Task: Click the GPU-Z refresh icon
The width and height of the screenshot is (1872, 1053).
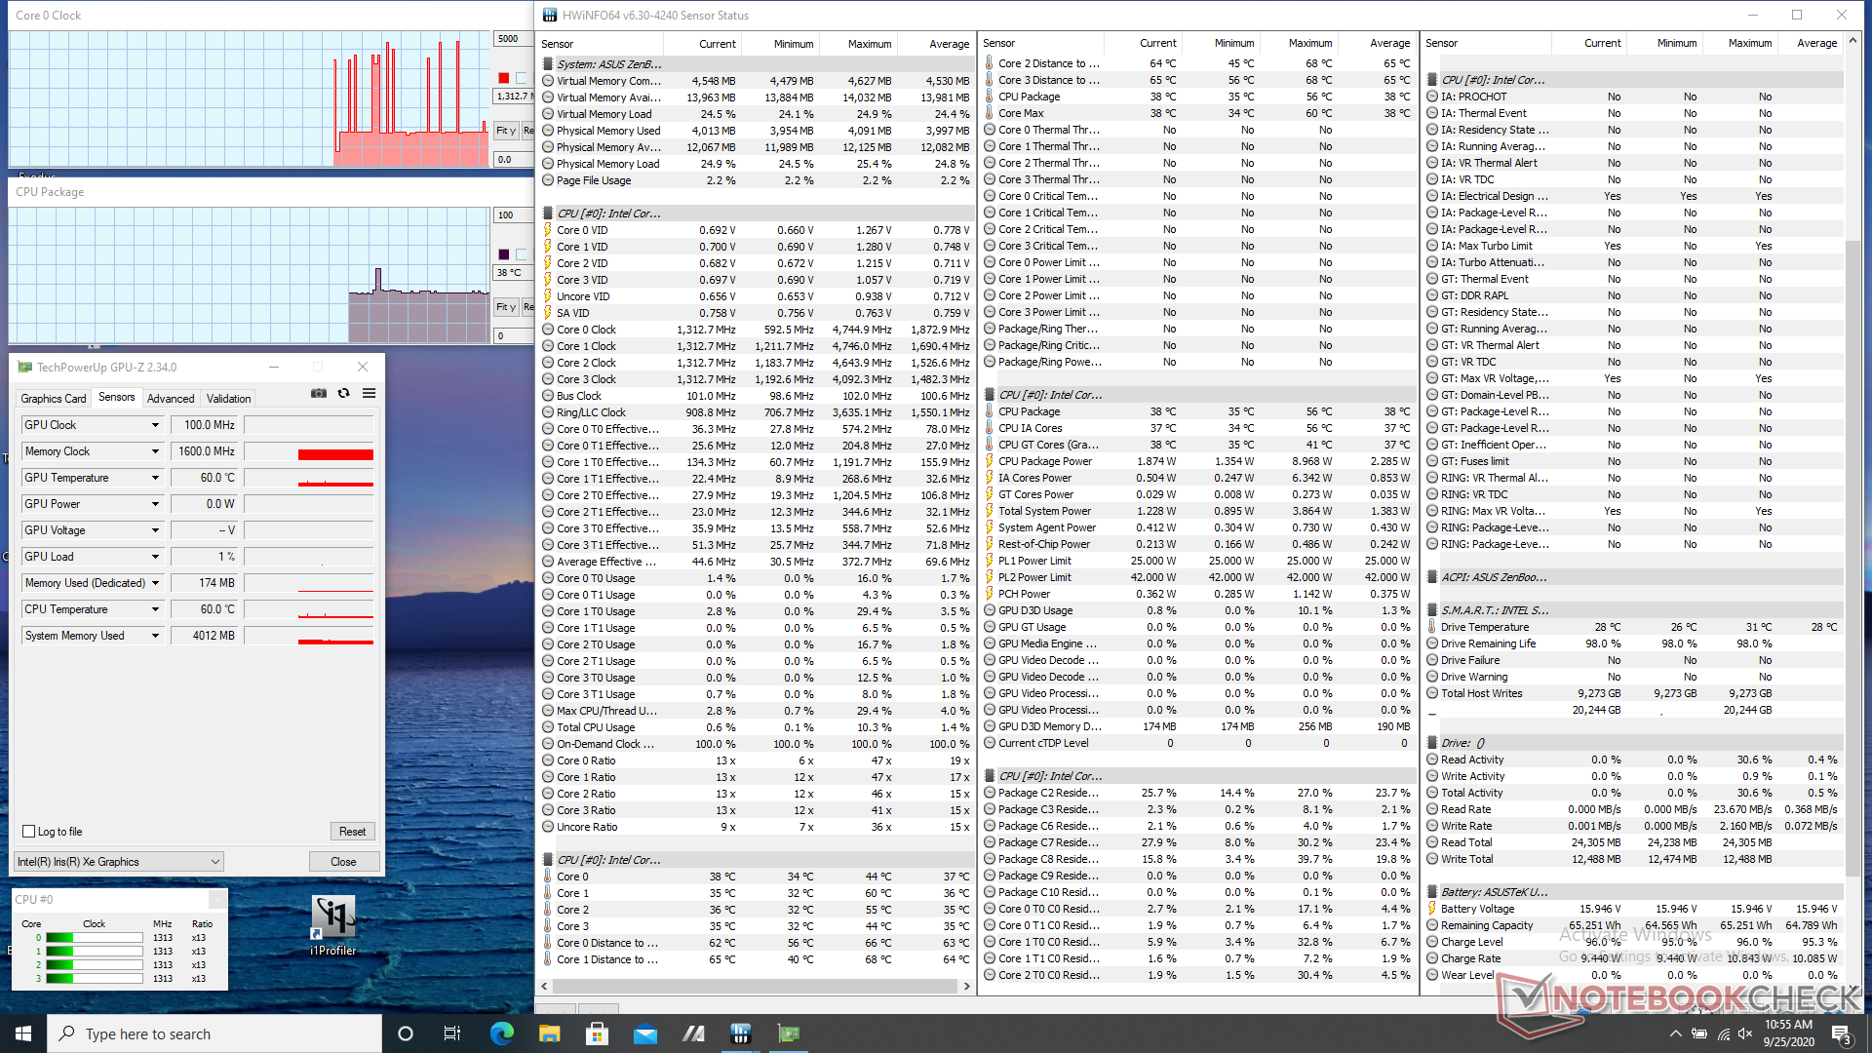Action: pyautogui.click(x=343, y=393)
